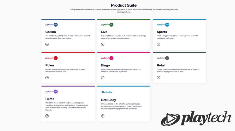Click the large Playtech watermark logo
Viewport: 235px width, 131px height.
[196, 119]
